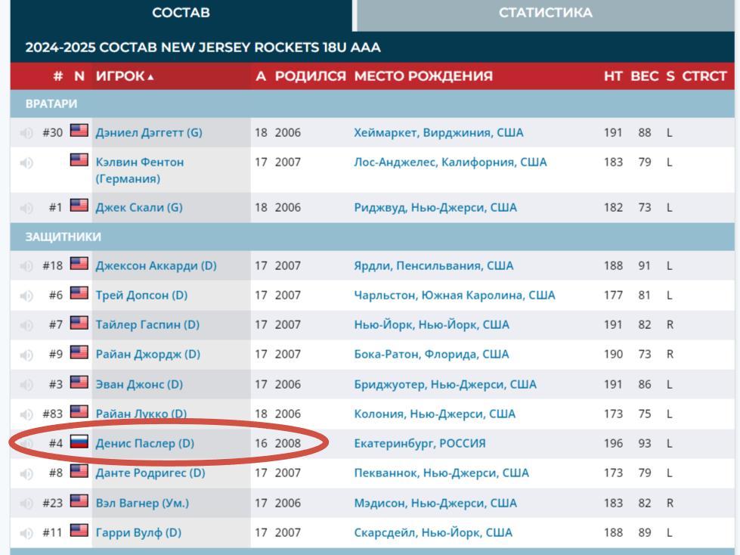This screenshot has height=555, width=740.
Task: Play name pronunciation for Джек Скали
Action: pos(26,208)
